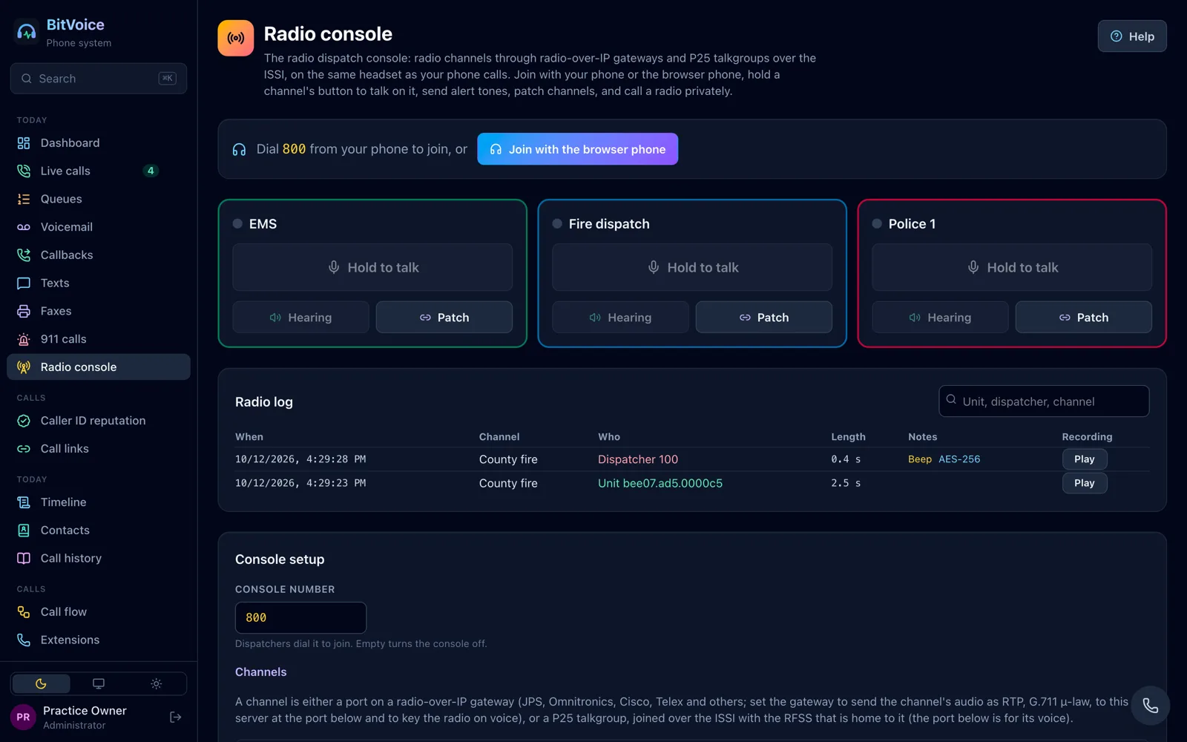Go to Live calls in sidebar
1187x742 pixels.
click(x=98, y=171)
